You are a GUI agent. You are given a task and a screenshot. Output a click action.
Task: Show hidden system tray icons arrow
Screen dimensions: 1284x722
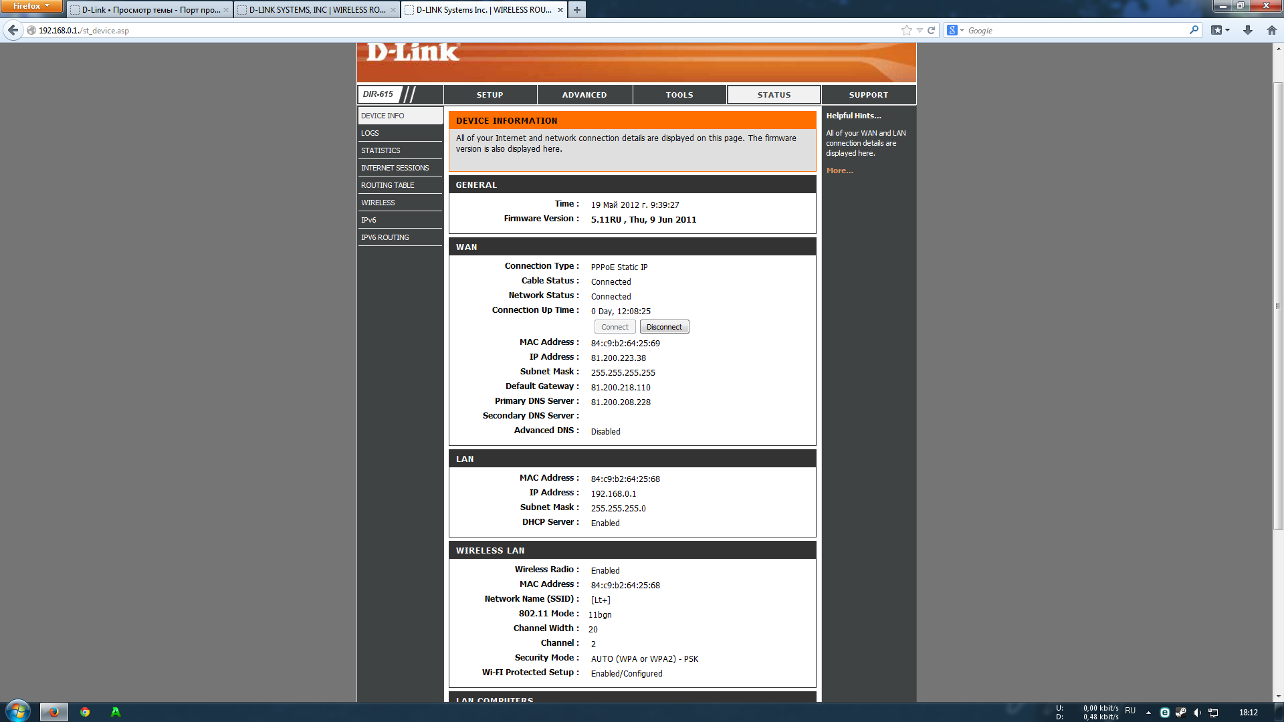[1148, 713]
